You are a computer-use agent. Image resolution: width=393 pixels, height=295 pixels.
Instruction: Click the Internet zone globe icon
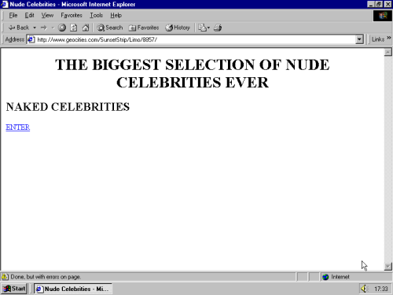tap(325, 277)
